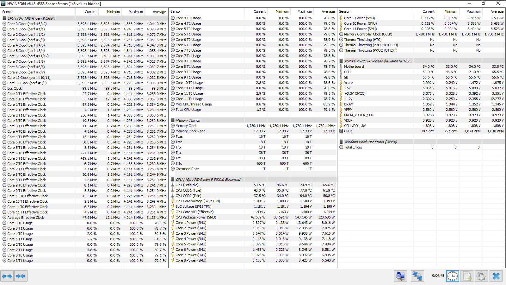Open sensor settings gear icon

pyautogui.click(x=481, y=276)
